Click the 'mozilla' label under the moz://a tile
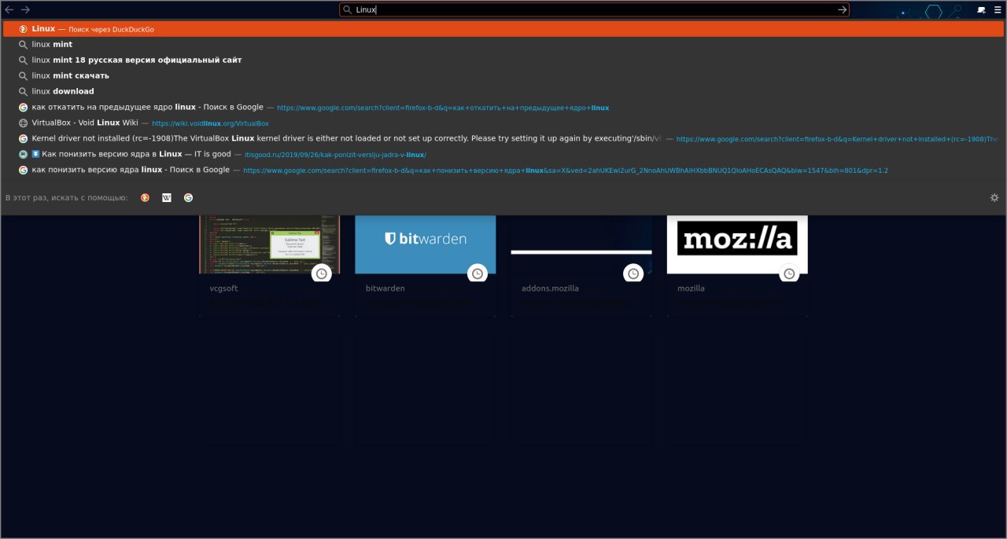The width and height of the screenshot is (1007, 539). [692, 288]
